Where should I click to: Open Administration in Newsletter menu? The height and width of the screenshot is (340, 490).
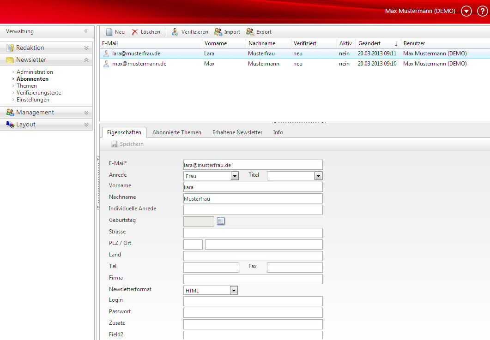click(35, 72)
